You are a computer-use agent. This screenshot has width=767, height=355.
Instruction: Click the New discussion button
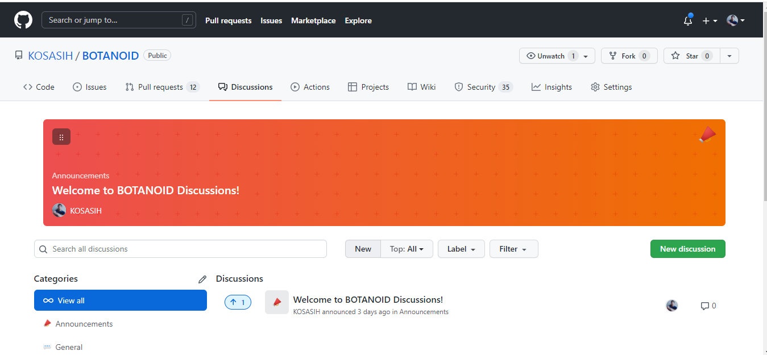coord(687,249)
